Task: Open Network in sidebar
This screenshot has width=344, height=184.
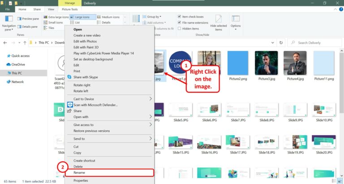Action: [15, 82]
